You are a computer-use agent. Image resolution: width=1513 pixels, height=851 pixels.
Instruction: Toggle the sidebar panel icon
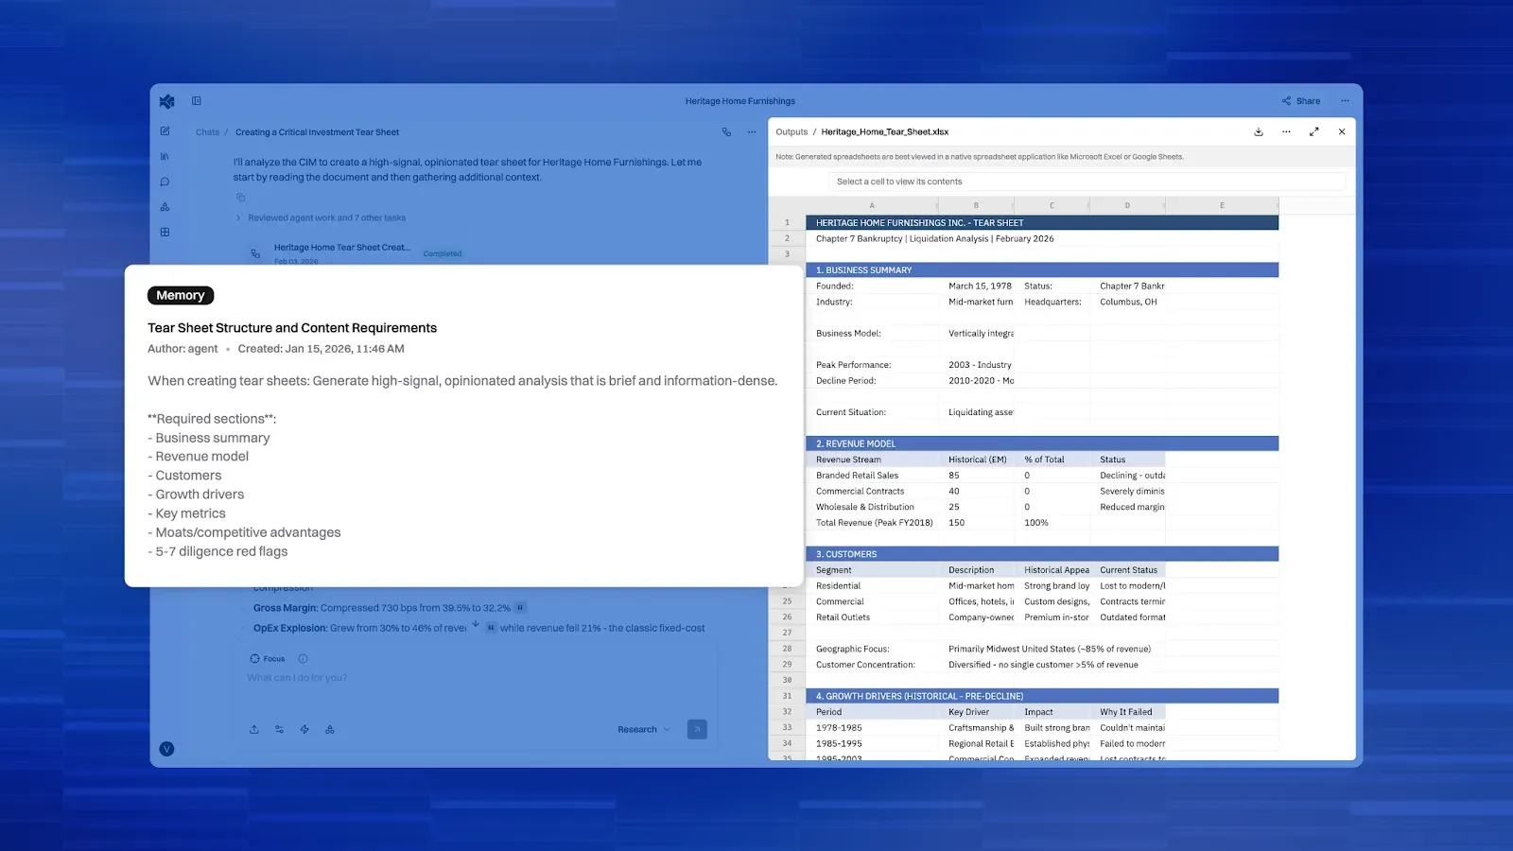pos(197,101)
